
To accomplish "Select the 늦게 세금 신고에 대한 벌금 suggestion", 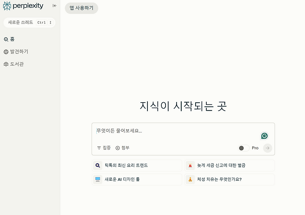I will 229,166.
